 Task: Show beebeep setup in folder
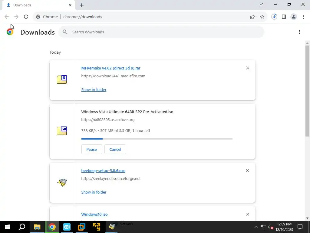[94, 192]
